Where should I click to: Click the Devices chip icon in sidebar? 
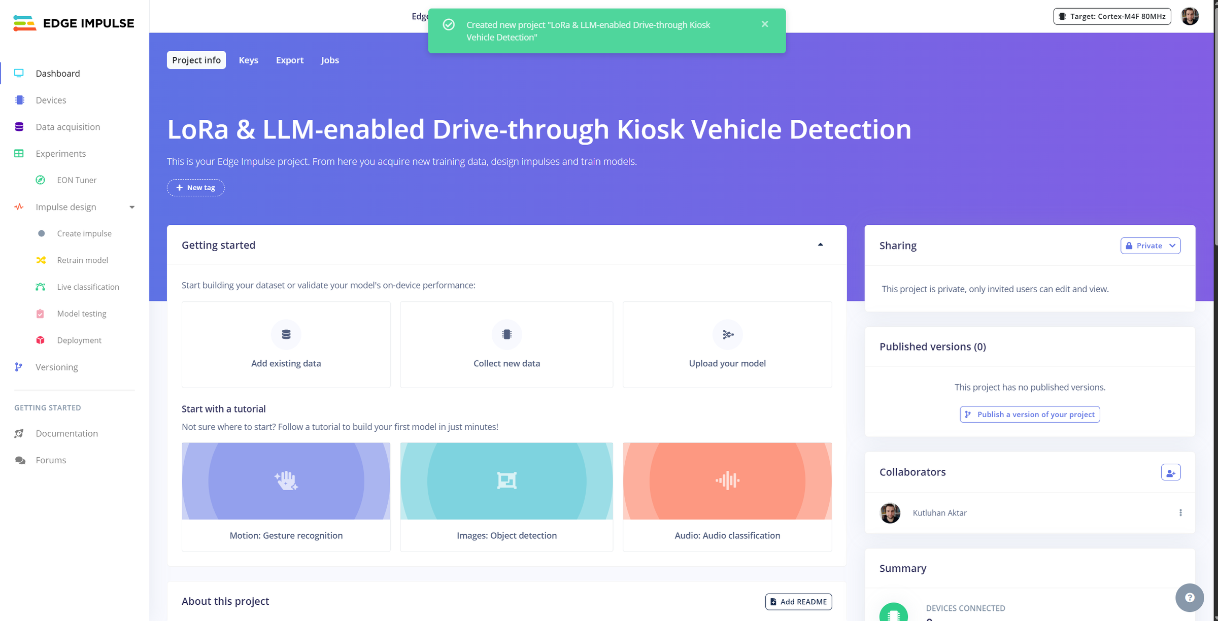(x=19, y=100)
